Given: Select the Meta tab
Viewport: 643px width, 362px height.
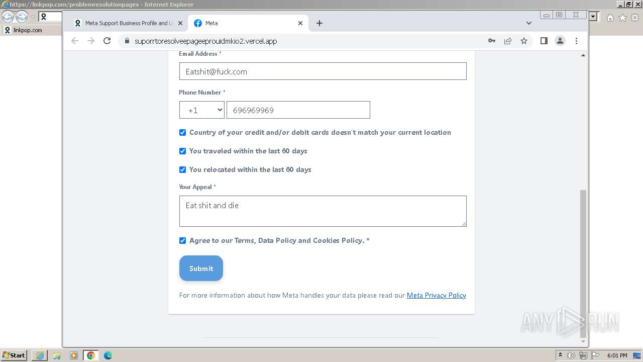Looking at the screenshot, I should [x=249, y=23].
